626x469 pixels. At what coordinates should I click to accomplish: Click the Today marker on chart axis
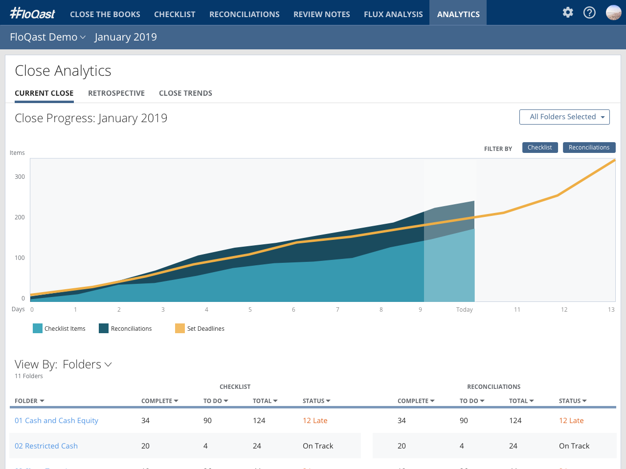tap(465, 310)
